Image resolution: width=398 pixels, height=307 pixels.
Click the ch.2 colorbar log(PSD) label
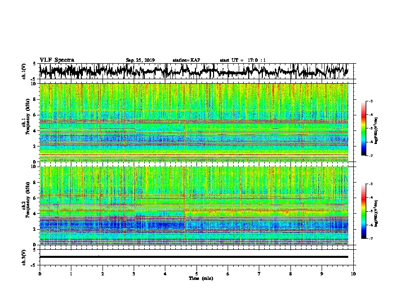click(376, 214)
